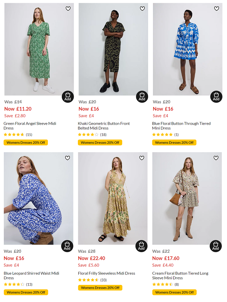Click the wishlist heart on the Green Floral dress
The width and height of the screenshot is (227, 302).
coord(68,8)
